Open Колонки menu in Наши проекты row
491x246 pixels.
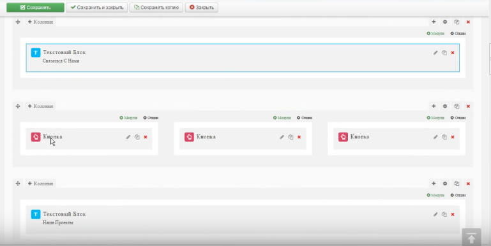tap(40, 184)
